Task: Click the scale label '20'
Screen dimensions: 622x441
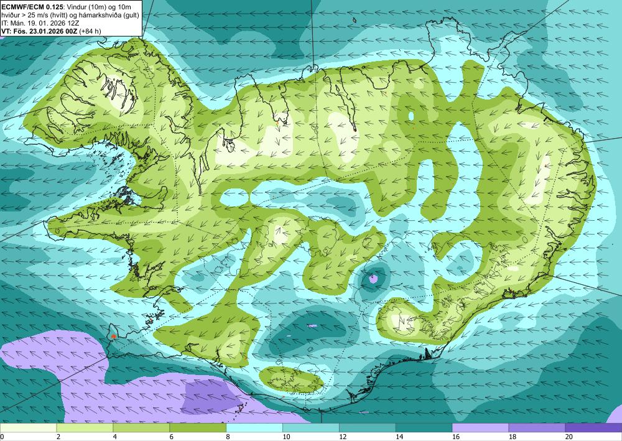Action: (x=569, y=437)
